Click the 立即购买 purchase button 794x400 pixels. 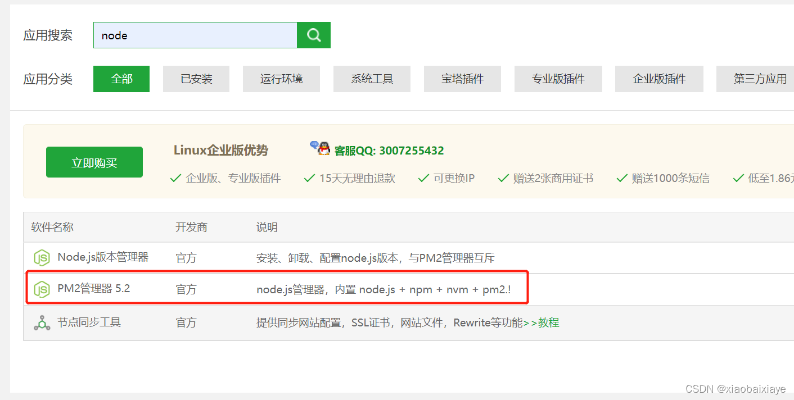94,162
